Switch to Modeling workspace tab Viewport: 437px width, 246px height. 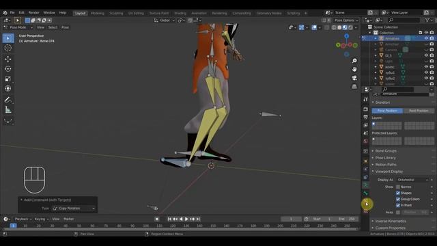pyautogui.click(x=97, y=13)
